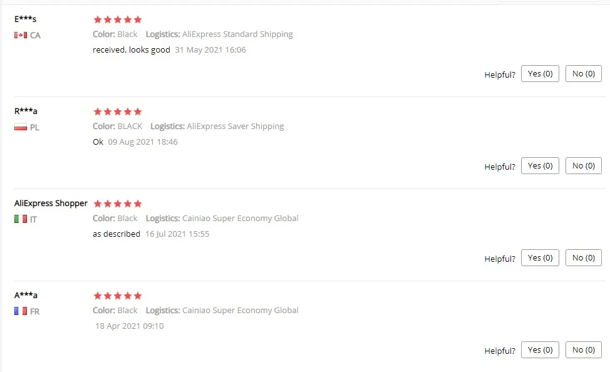Click the five-star rating in the R***a review
The image size is (610, 372).
coord(118,111)
